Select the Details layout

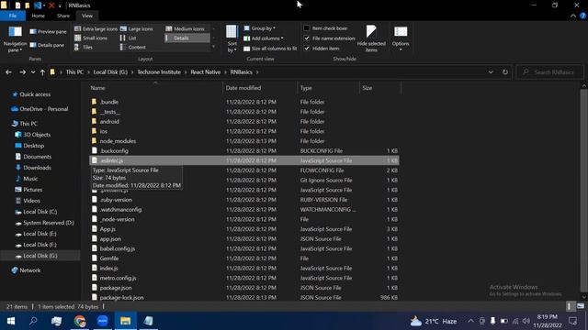click(x=187, y=38)
